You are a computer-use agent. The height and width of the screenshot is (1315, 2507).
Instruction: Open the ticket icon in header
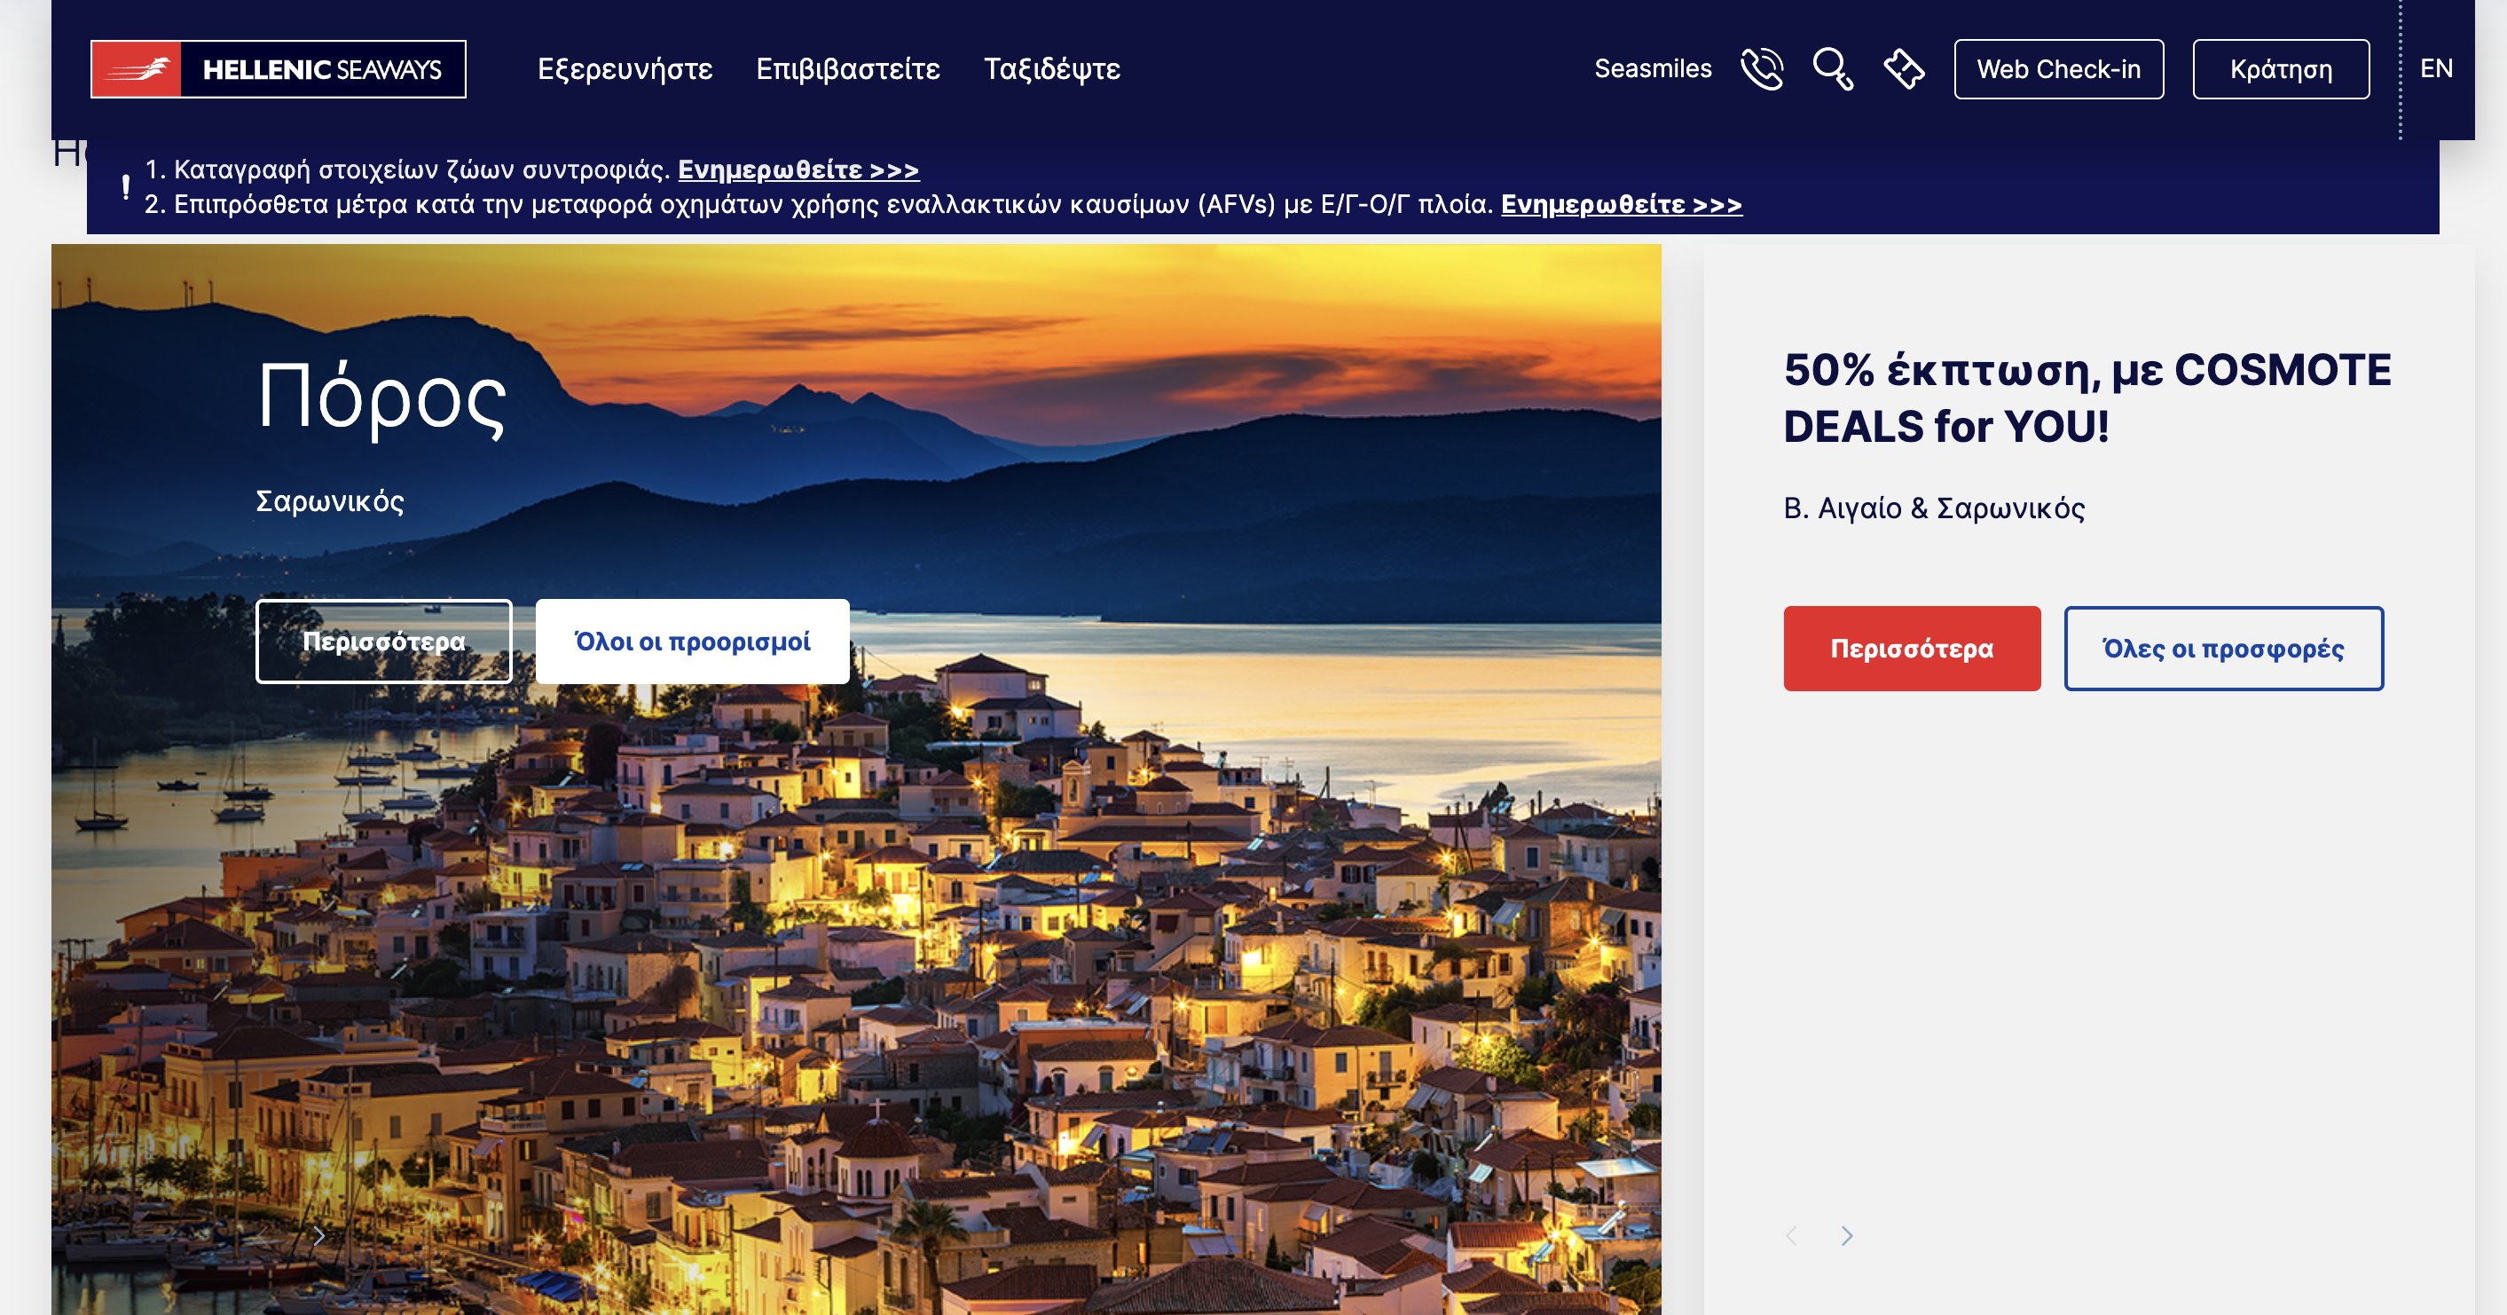coord(1904,69)
